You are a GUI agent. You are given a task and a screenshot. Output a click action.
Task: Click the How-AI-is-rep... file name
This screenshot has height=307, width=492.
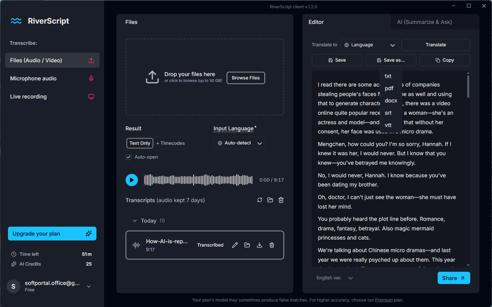tap(167, 241)
